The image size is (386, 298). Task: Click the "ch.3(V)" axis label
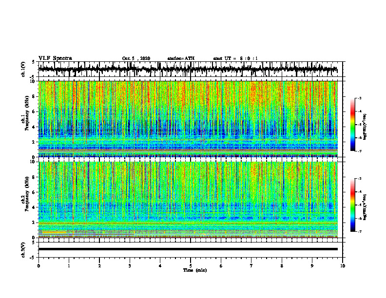click(x=23, y=250)
